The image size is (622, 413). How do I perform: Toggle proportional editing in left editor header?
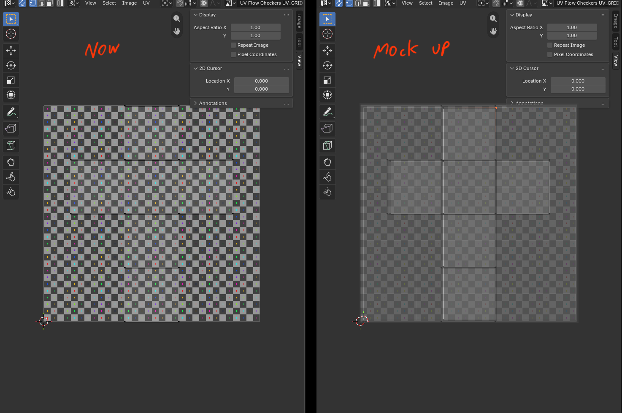[204, 3]
